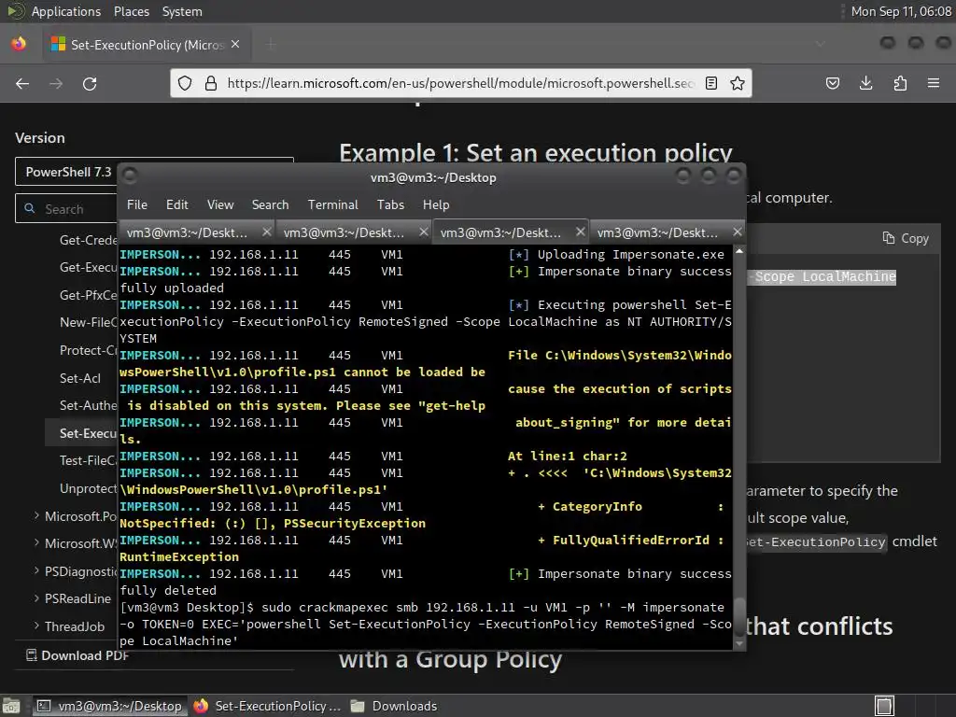Toggle reader view icon in address bar
Image resolution: width=956 pixels, height=717 pixels.
(710, 83)
